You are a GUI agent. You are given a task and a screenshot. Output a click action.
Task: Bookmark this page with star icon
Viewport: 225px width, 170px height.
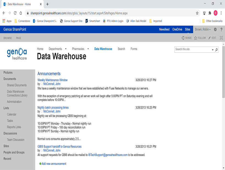click(197, 13)
